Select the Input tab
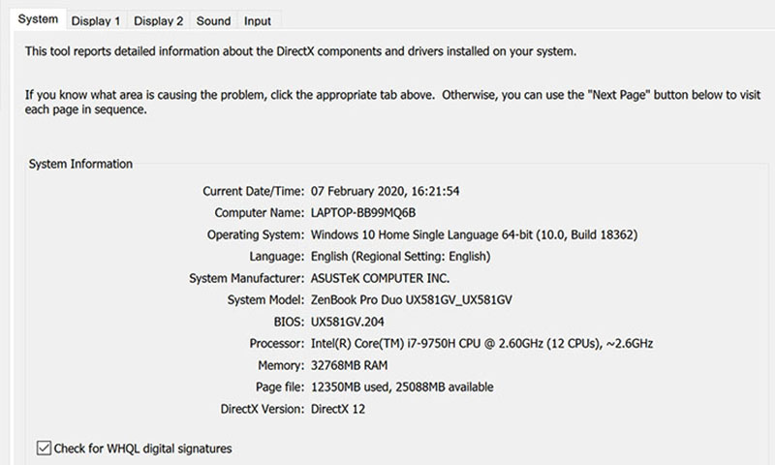The image size is (775, 465). pyautogui.click(x=258, y=20)
